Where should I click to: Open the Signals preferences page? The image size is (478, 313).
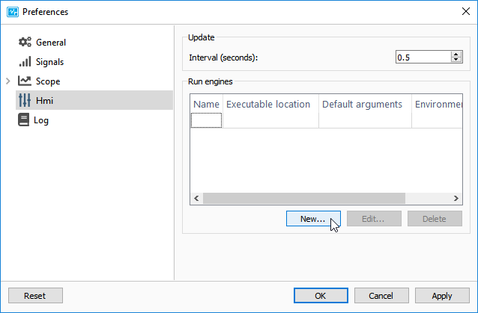click(49, 62)
